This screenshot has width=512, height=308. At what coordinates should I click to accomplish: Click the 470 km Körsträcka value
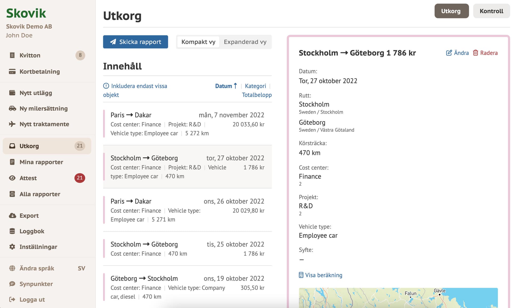(x=310, y=153)
